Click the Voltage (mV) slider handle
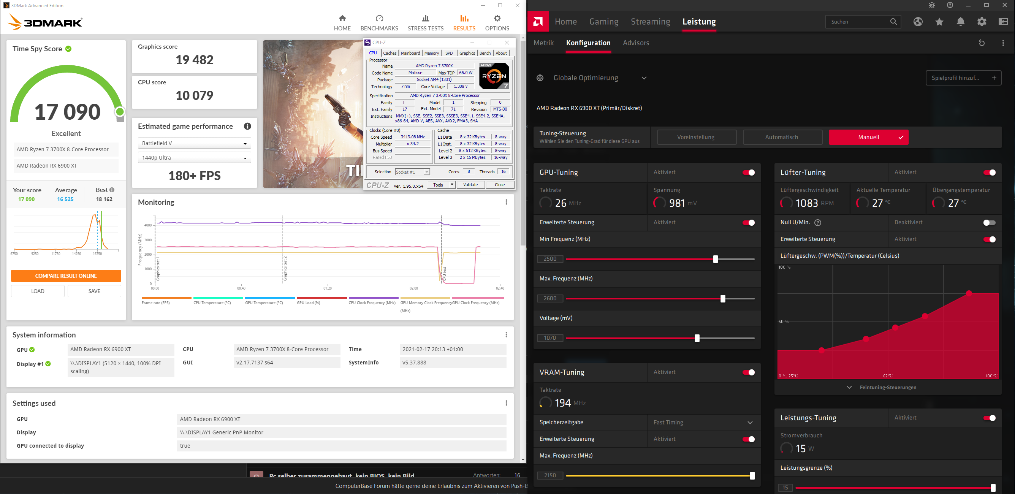Image resolution: width=1015 pixels, height=494 pixels. (697, 338)
